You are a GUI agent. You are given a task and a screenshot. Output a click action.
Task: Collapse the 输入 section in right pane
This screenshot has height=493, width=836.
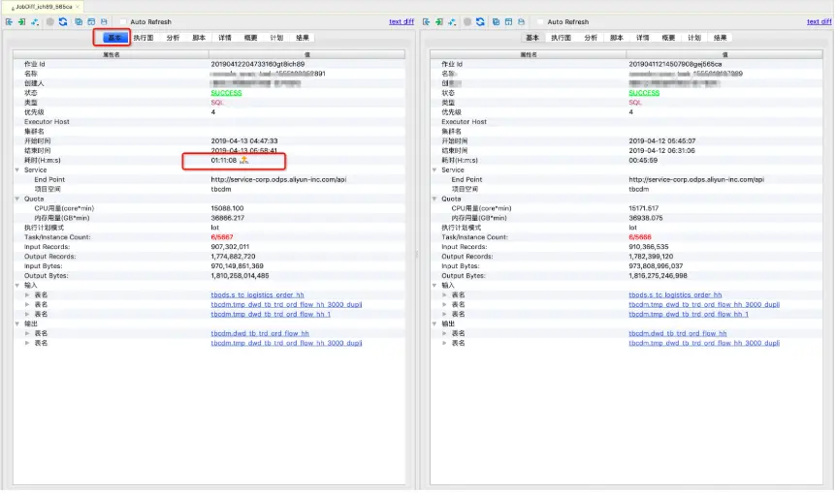[434, 286]
